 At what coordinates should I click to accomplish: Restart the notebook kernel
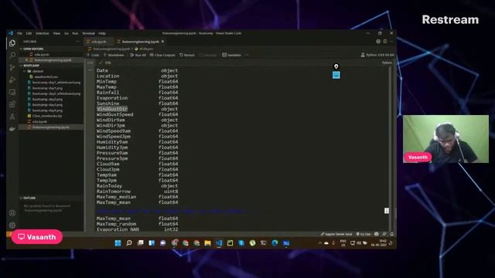click(187, 55)
